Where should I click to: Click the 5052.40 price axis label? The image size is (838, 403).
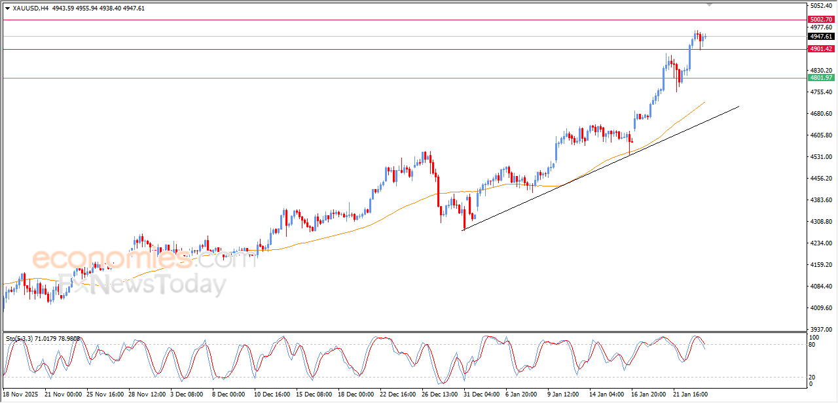821,6
